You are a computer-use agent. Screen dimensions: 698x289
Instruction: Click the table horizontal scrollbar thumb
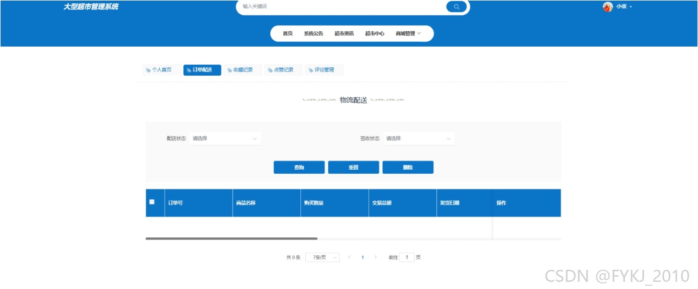[232, 238]
